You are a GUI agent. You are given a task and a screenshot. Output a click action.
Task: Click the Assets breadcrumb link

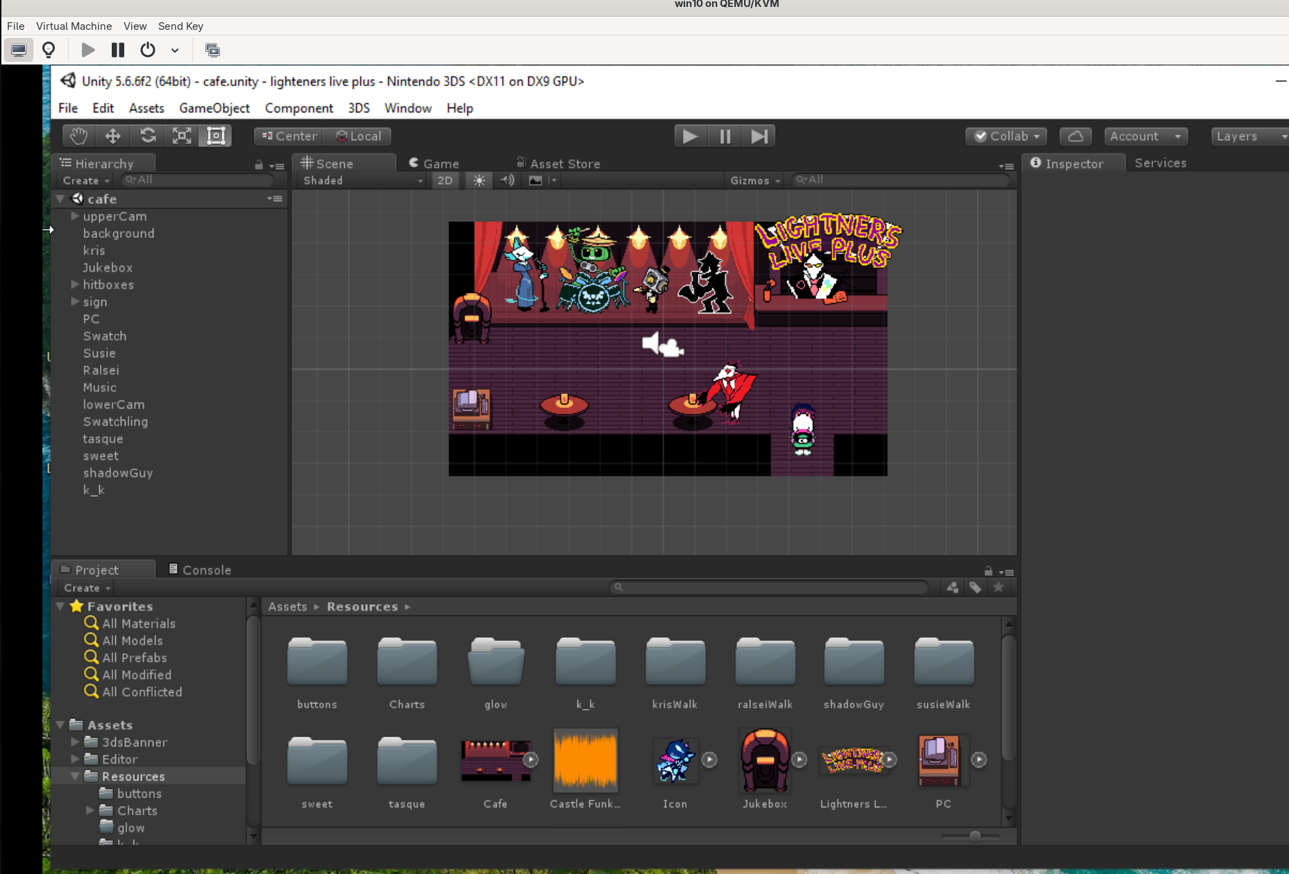287,607
